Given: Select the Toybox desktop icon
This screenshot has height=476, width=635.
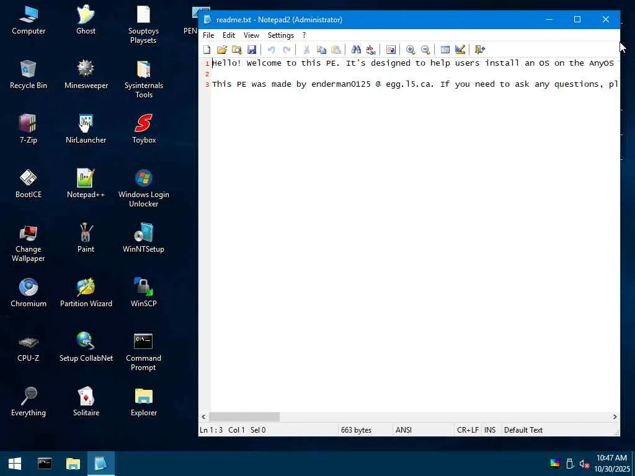Looking at the screenshot, I should point(144,129).
